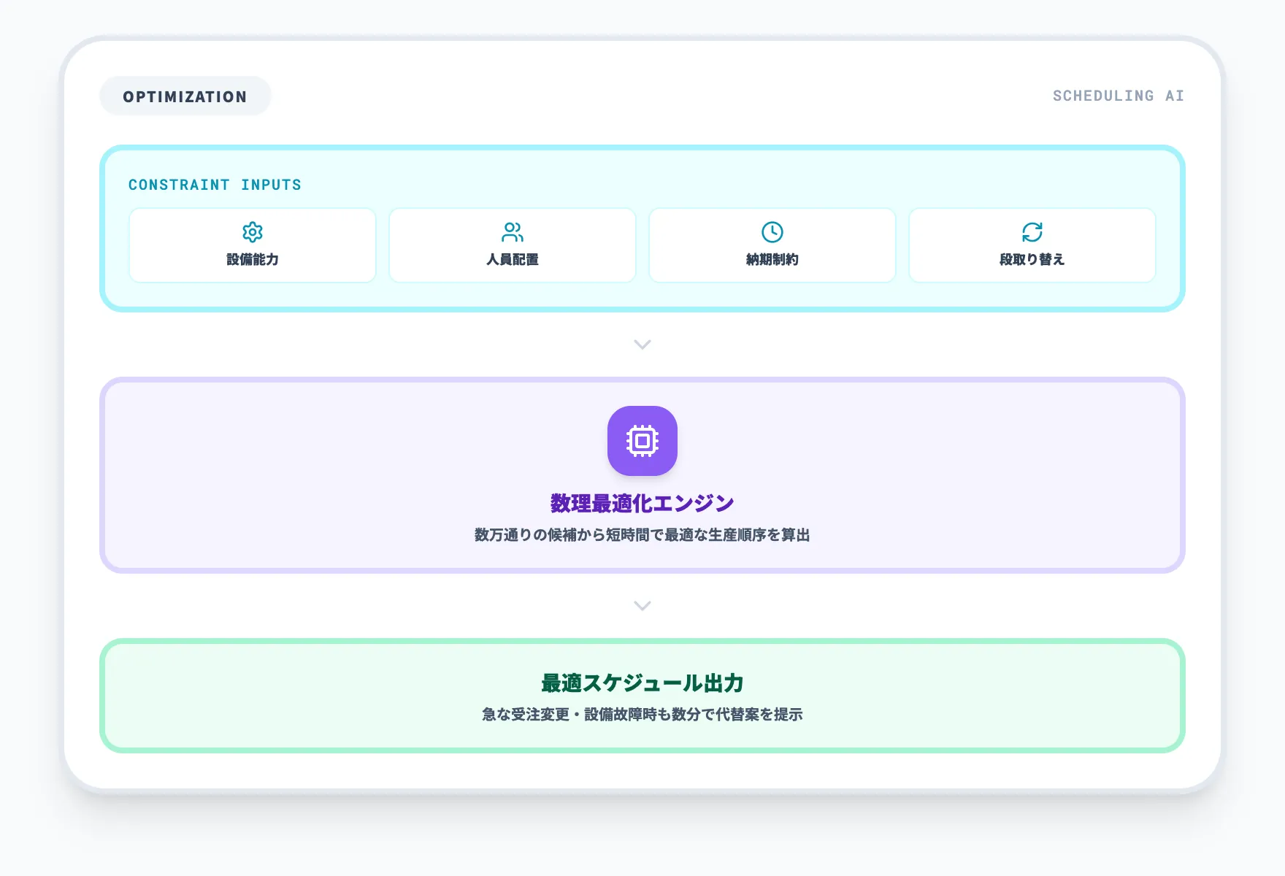Expand the chevron below CONSTRAINT INPUTS section

(x=642, y=344)
